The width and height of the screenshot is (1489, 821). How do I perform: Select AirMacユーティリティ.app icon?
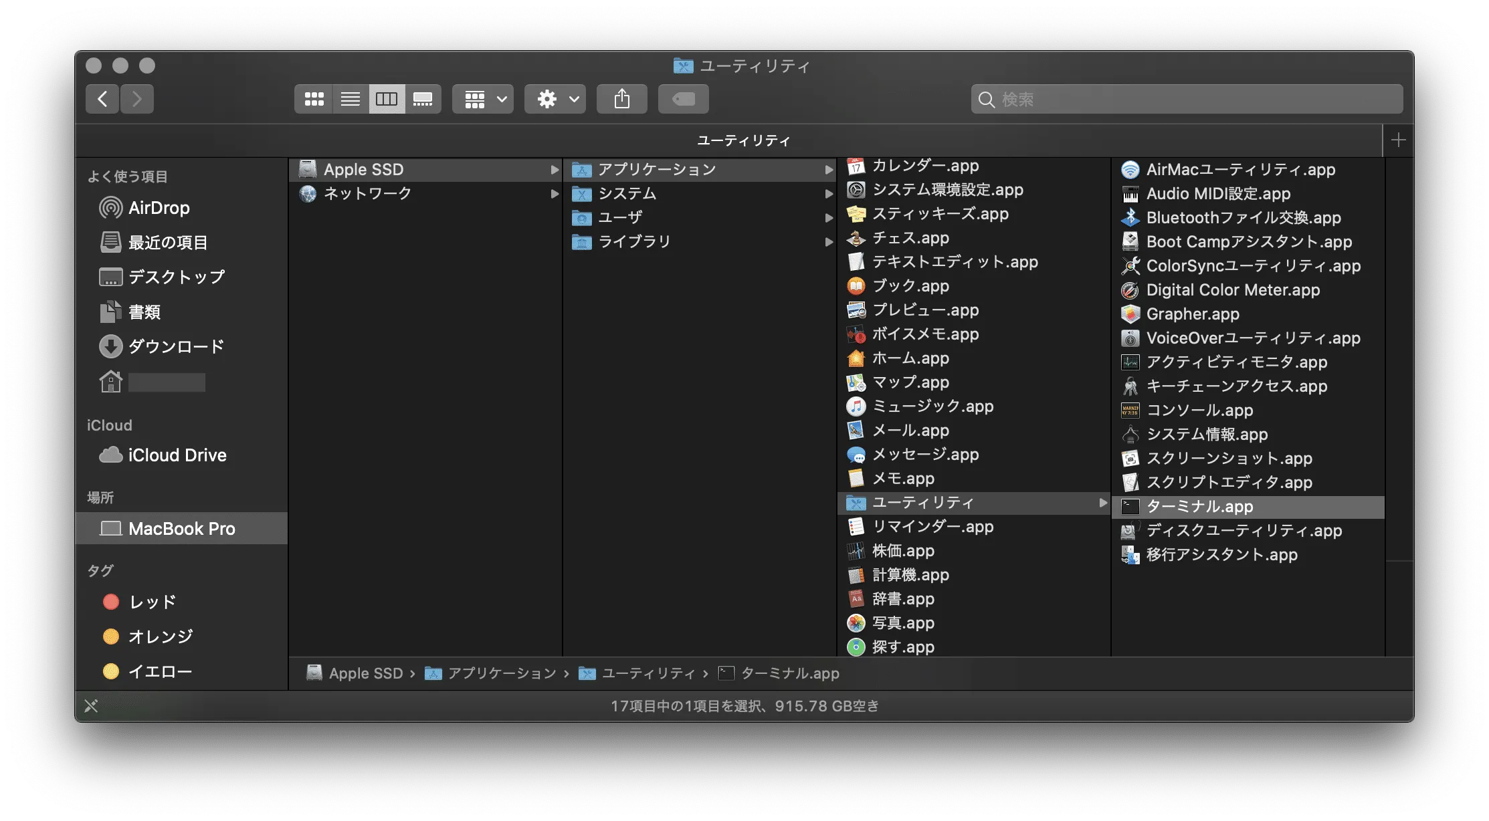pos(1130,170)
